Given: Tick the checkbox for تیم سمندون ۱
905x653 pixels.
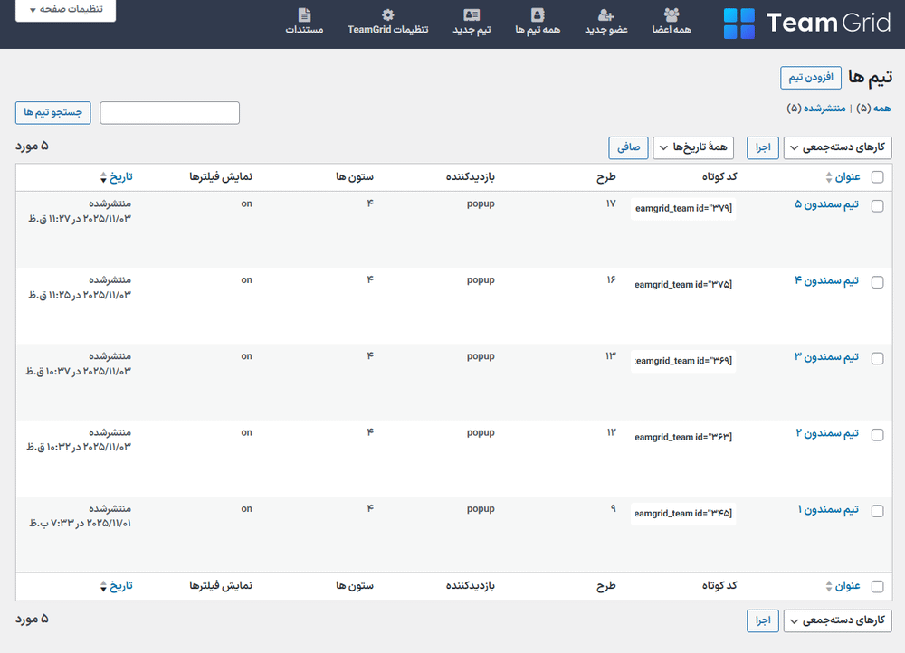Looking at the screenshot, I should [877, 511].
